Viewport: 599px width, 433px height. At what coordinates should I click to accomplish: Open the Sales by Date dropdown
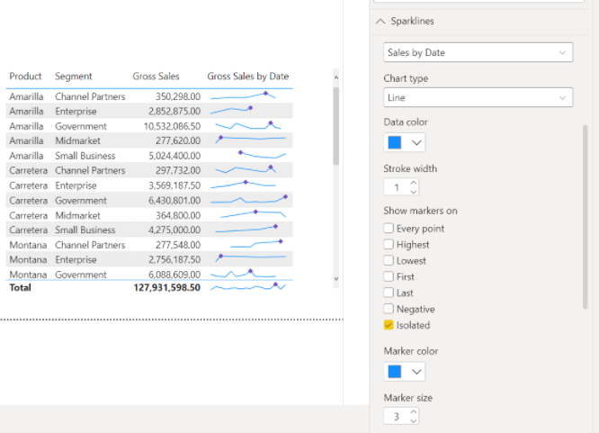point(478,52)
